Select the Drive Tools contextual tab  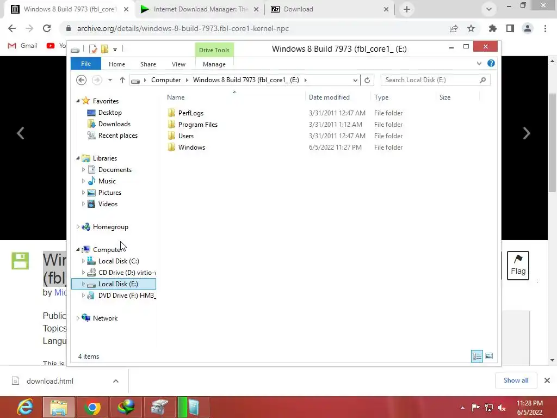[x=214, y=50]
